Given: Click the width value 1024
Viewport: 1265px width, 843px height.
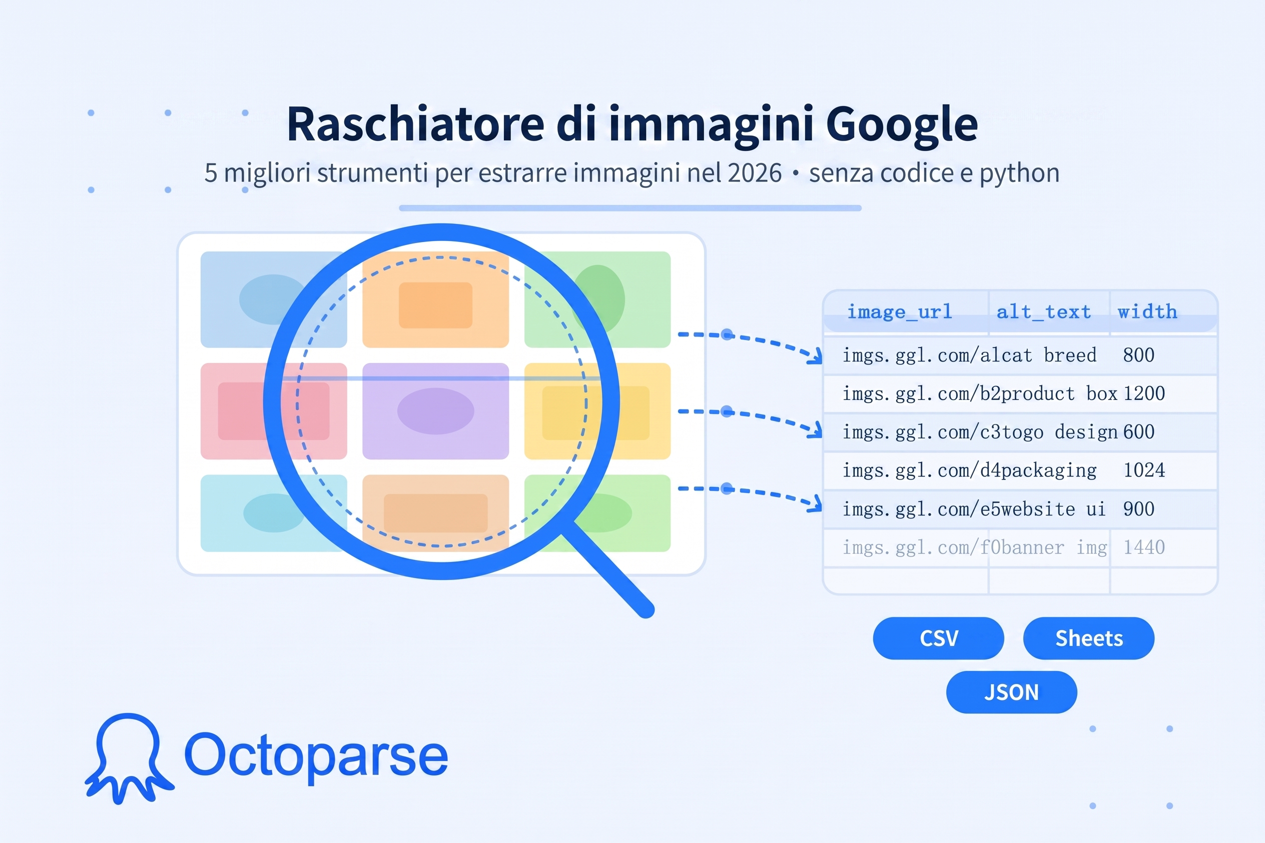Looking at the screenshot, I should click(1144, 470).
